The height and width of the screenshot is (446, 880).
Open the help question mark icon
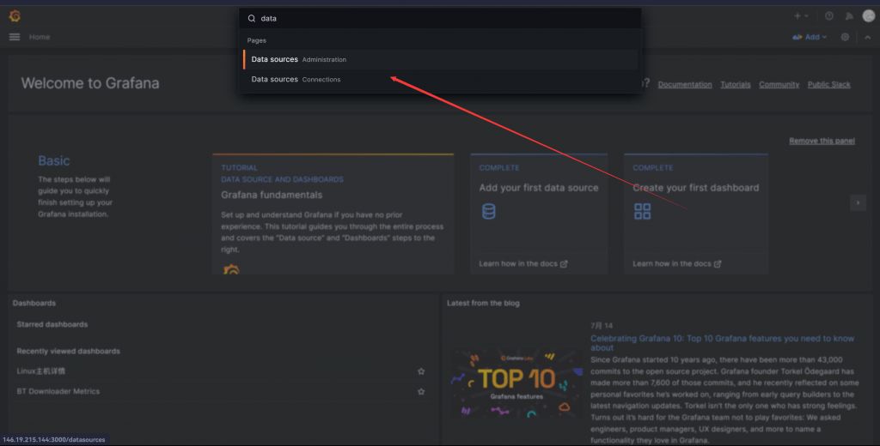(829, 16)
